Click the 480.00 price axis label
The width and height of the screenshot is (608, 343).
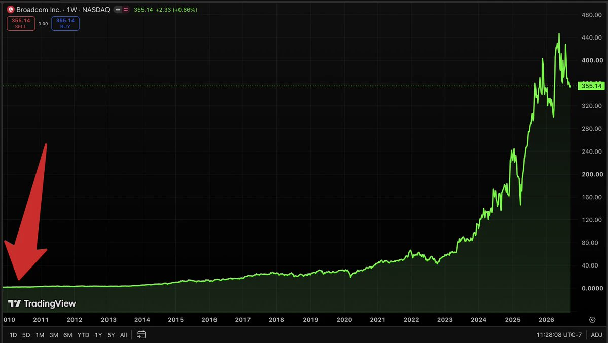592,15
